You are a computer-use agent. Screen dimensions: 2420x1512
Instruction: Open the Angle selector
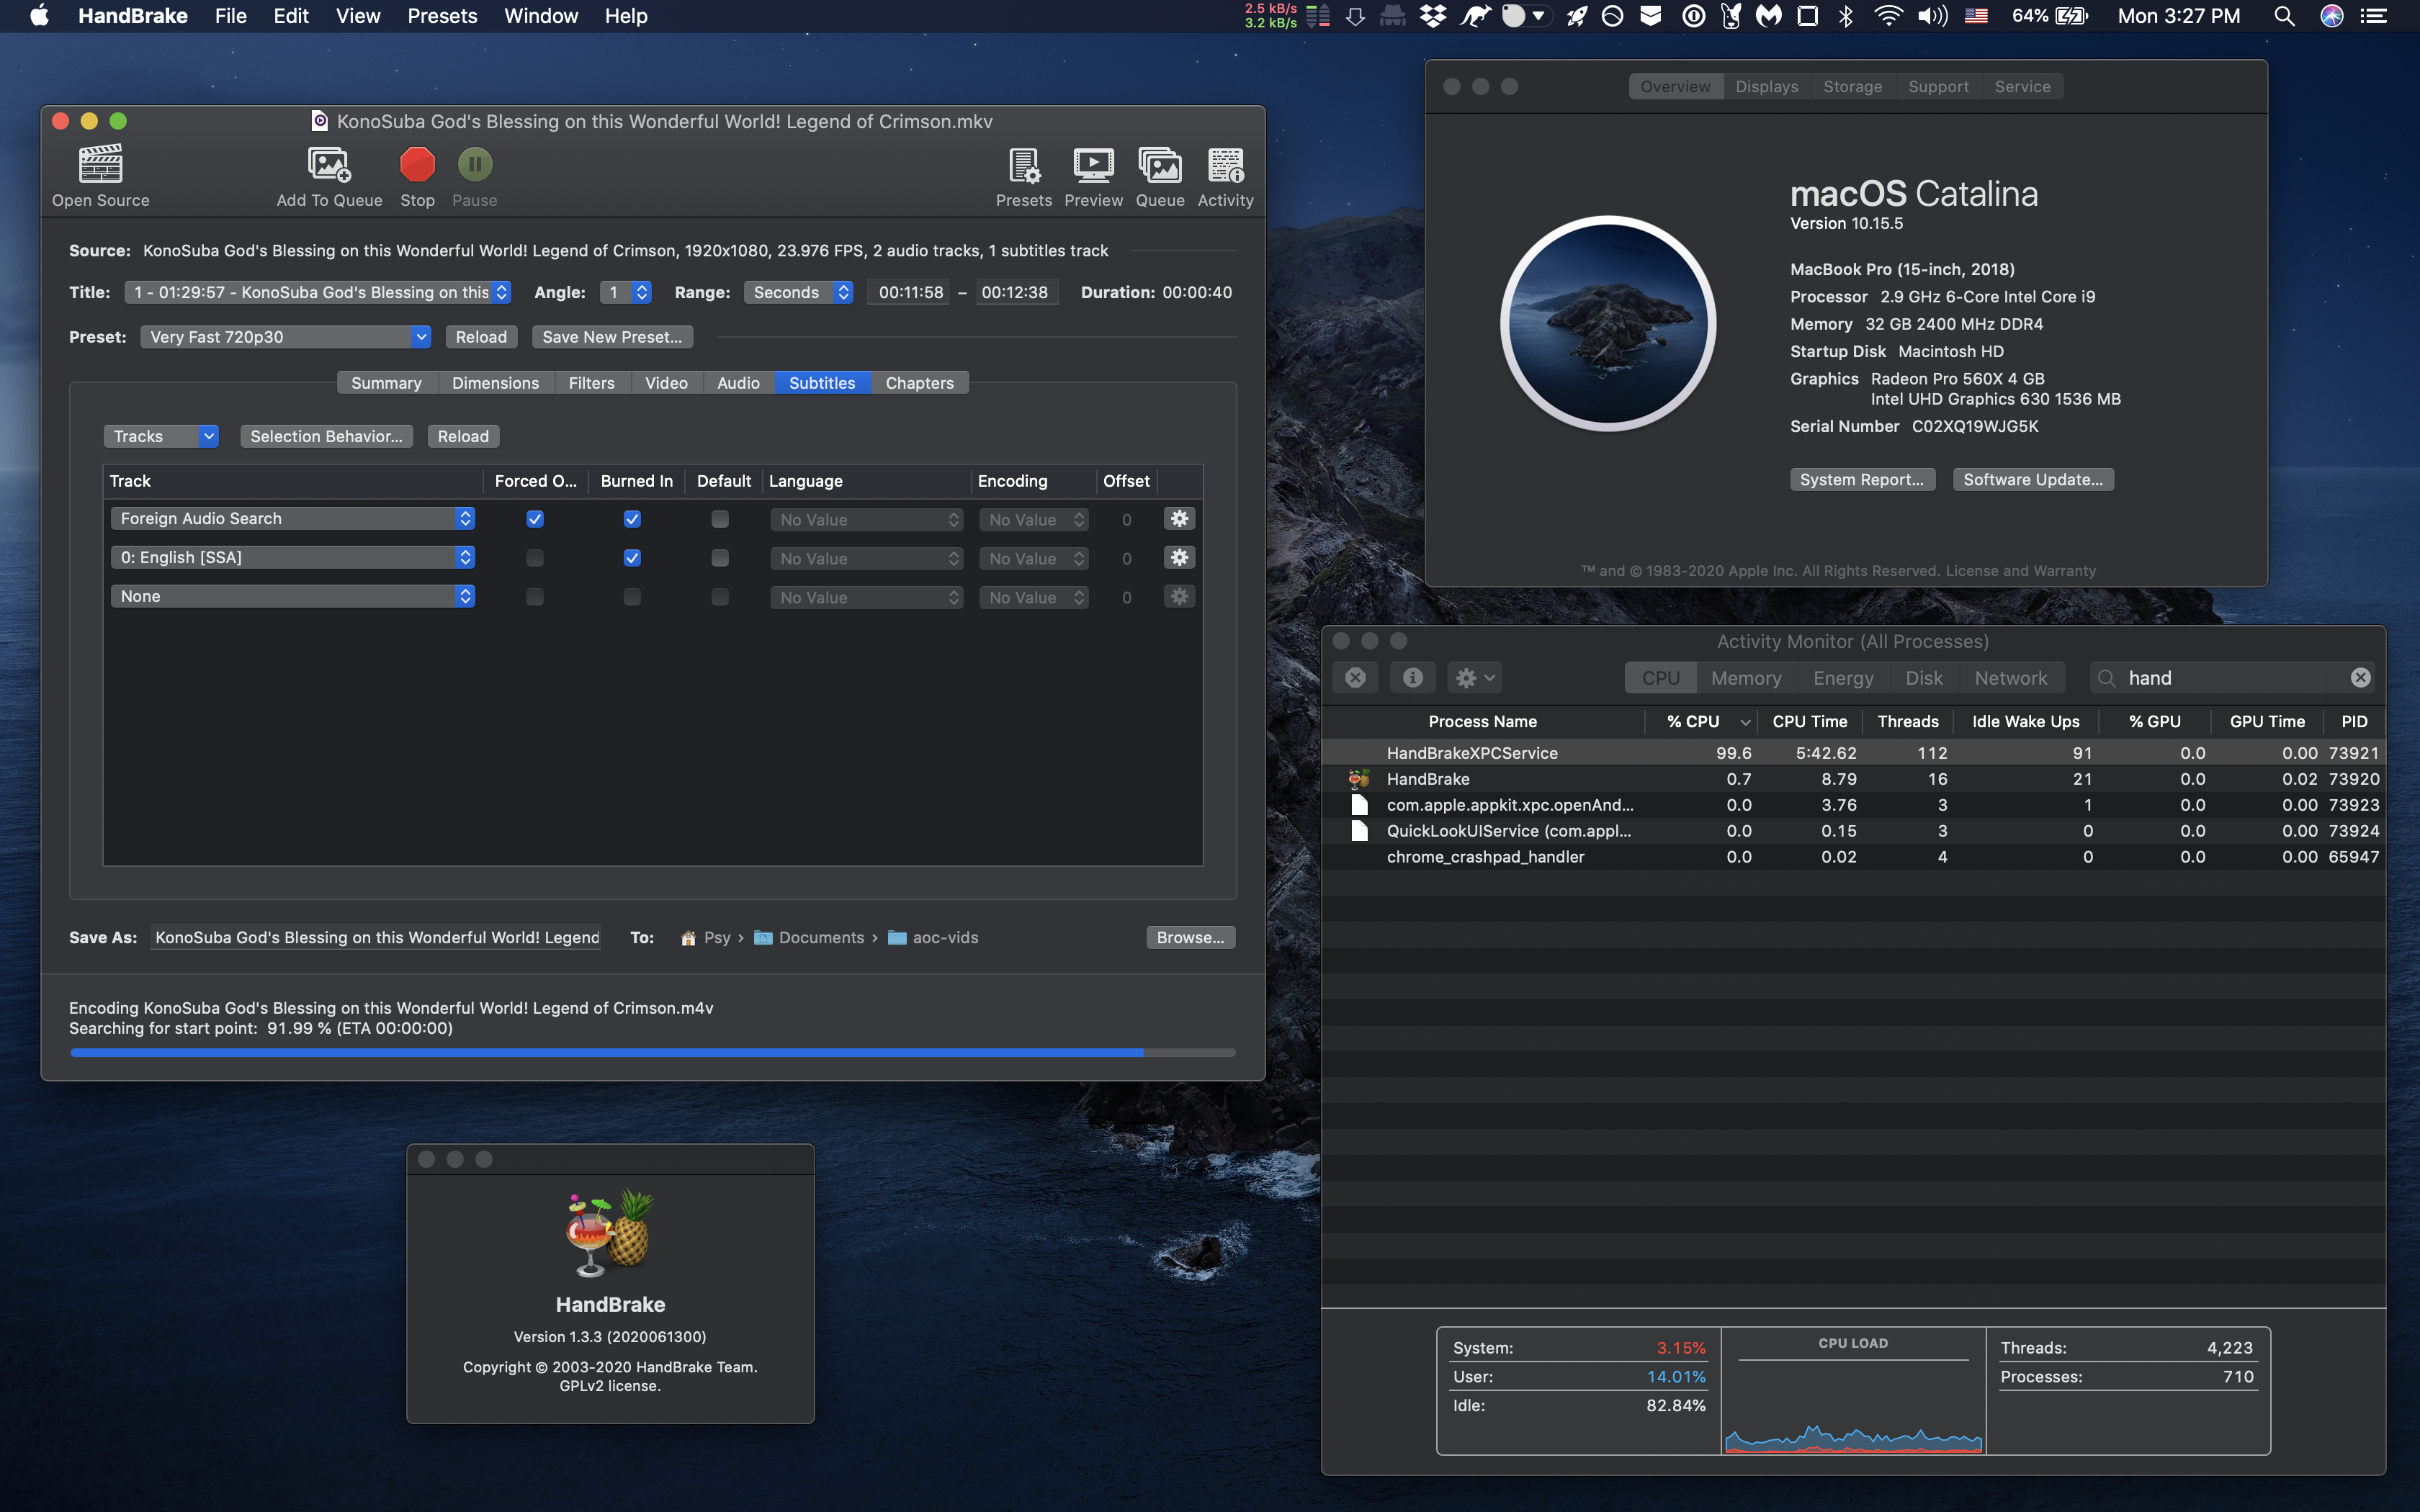pyautogui.click(x=626, y=292)
